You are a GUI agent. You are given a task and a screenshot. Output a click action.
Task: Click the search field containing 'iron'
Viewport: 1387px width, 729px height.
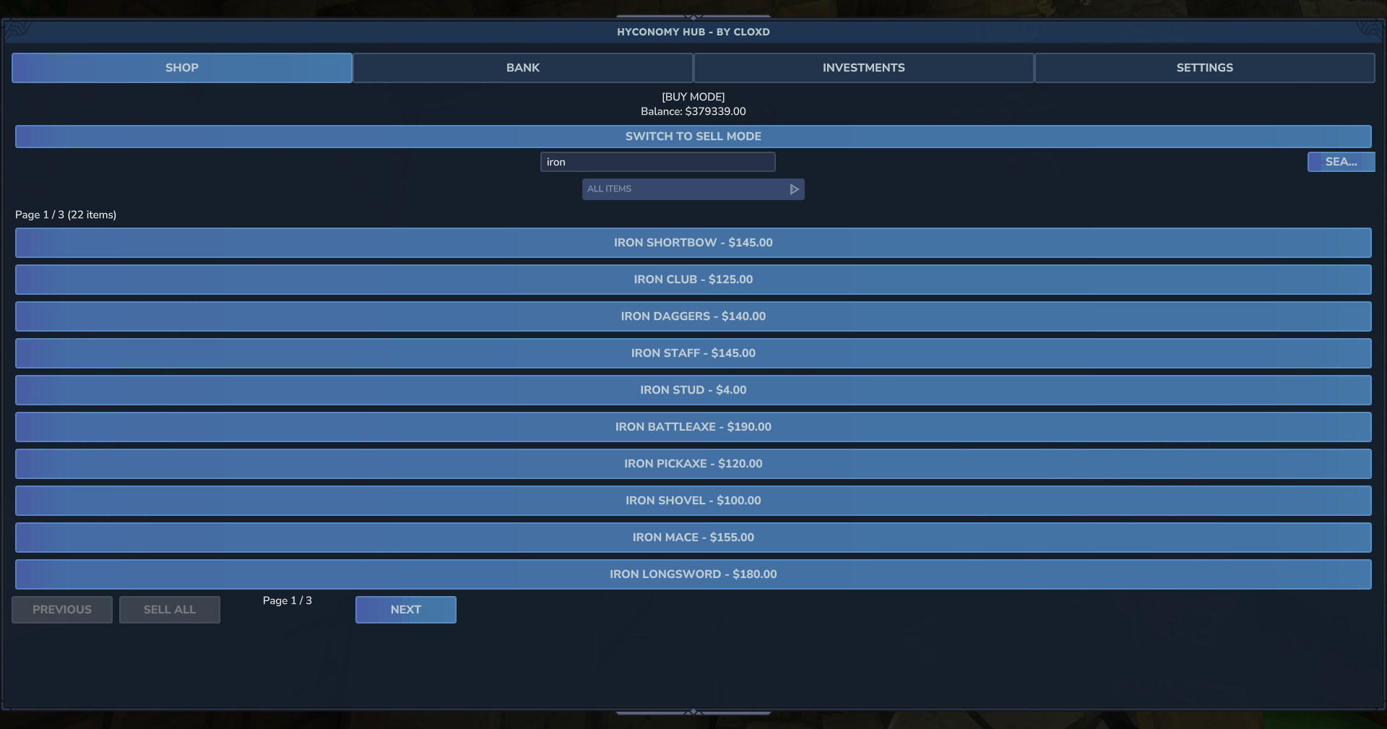657,162
